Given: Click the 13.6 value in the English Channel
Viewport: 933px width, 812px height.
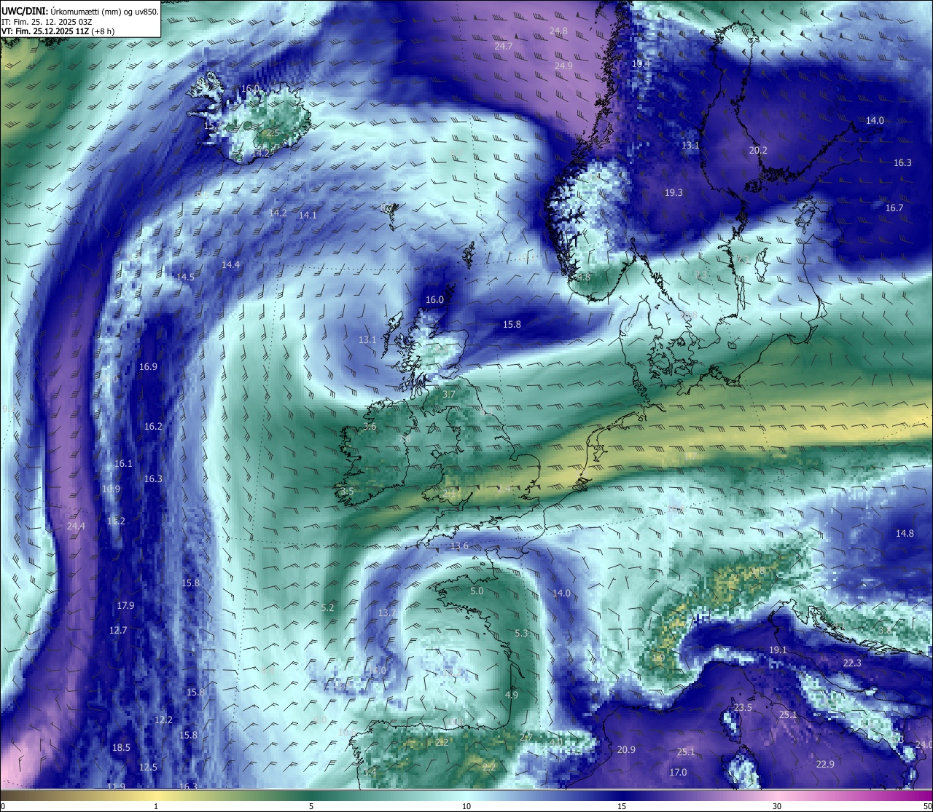Looking at the screenshot, I should (459, 546).
